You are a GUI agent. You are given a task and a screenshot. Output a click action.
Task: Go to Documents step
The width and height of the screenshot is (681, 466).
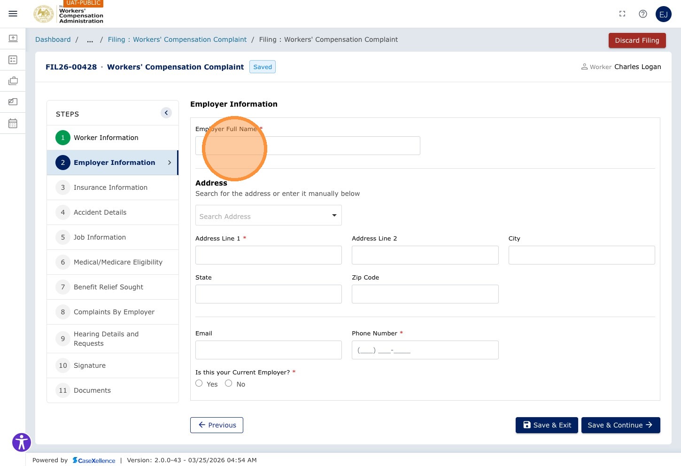pyautogui.click(x=113, y=390)
